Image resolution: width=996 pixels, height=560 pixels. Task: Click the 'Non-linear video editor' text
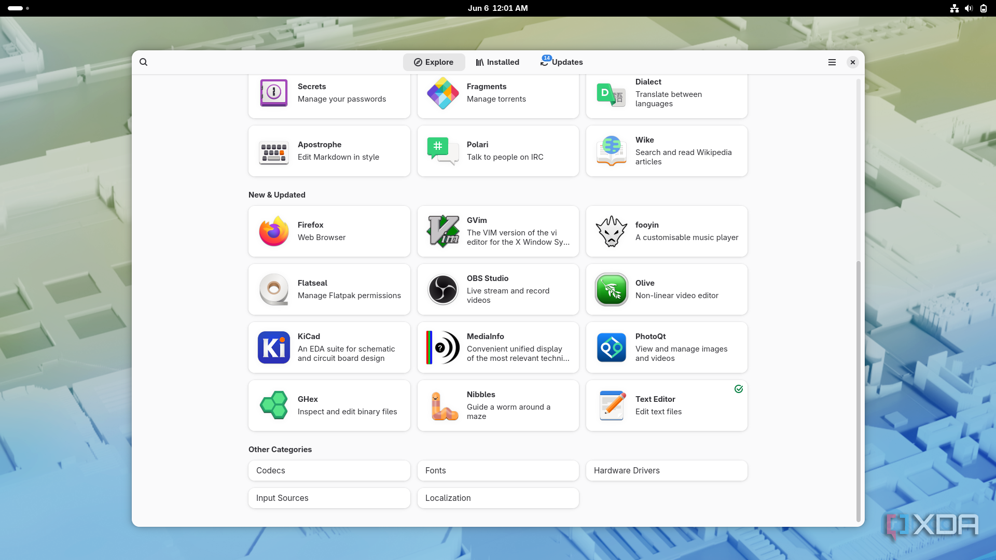[x=677, y=296]
